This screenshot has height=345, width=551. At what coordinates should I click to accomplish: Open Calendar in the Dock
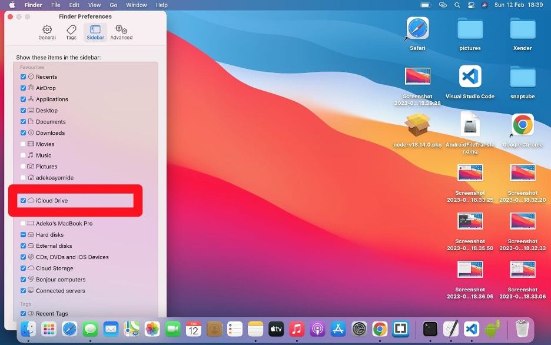tap(194, 329)
